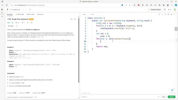Place the cursor on code line 10
Screen dimensions: 178x100
point(132,41)
